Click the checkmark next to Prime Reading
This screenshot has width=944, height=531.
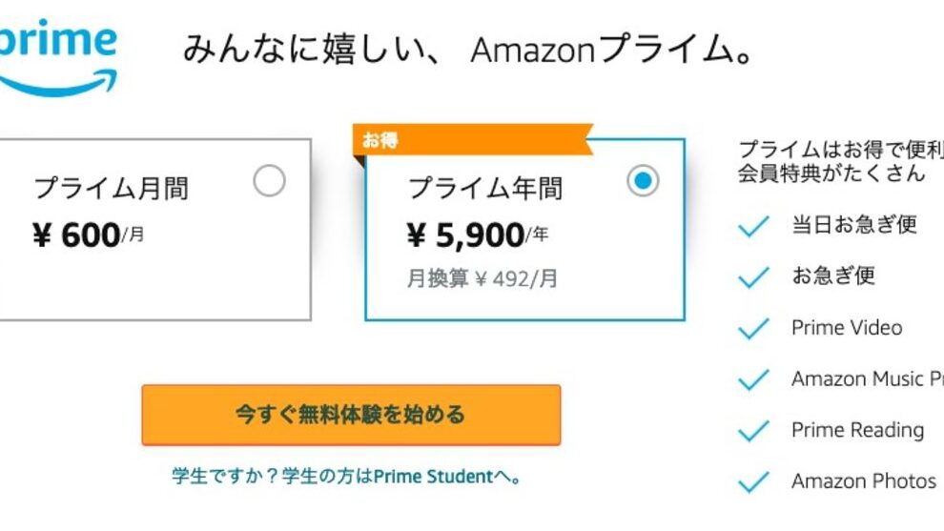click(753, 431)
